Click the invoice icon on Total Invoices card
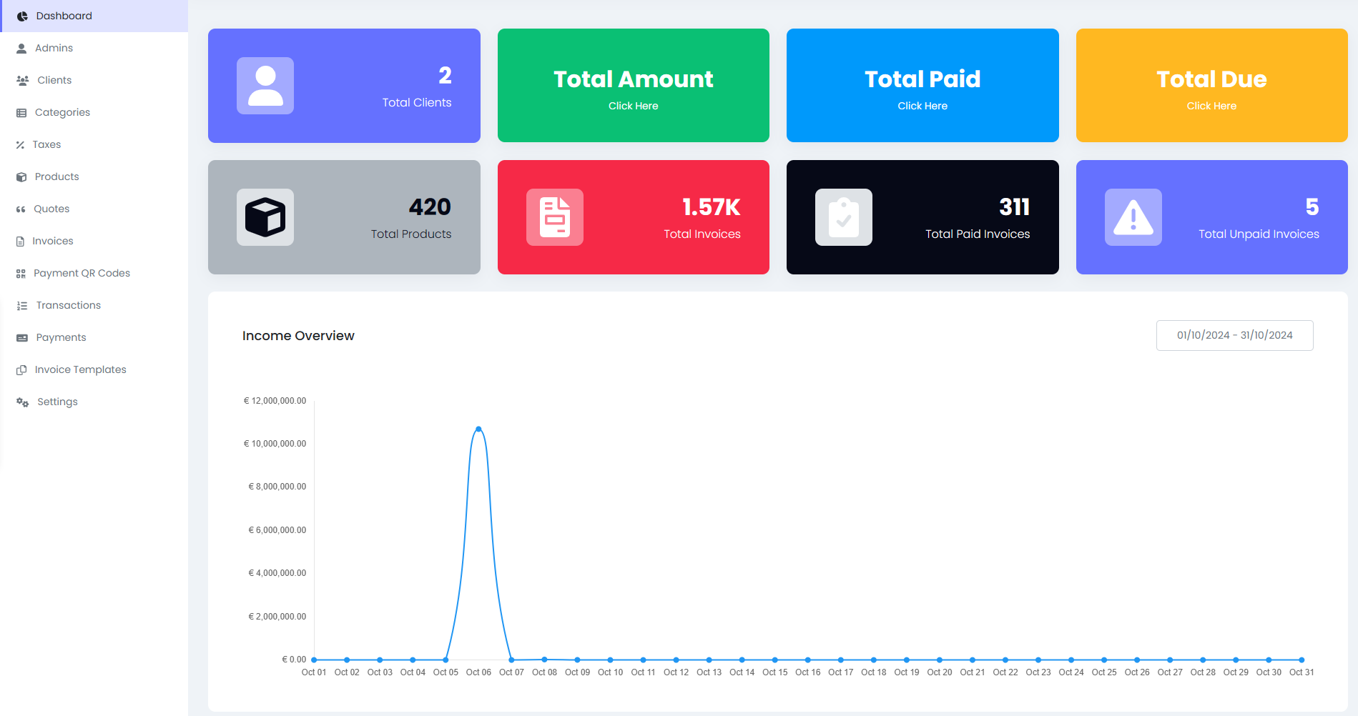 coord(555,217)
